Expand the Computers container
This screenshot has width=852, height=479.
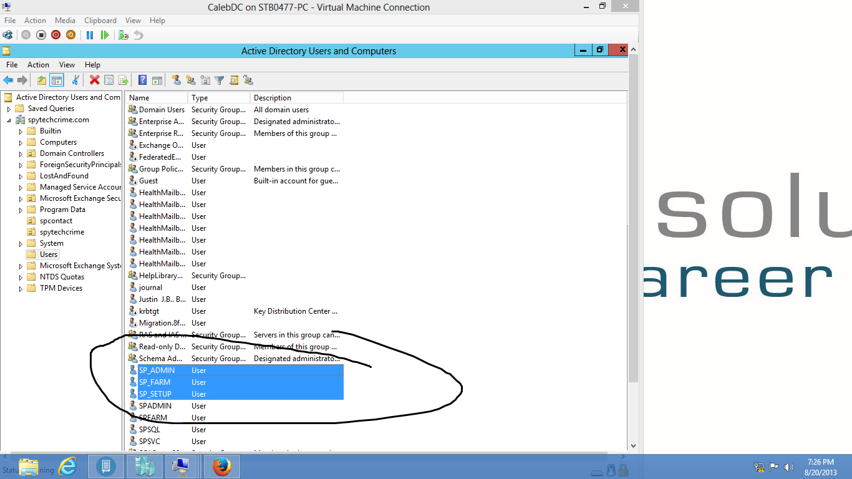pos(21,142)
